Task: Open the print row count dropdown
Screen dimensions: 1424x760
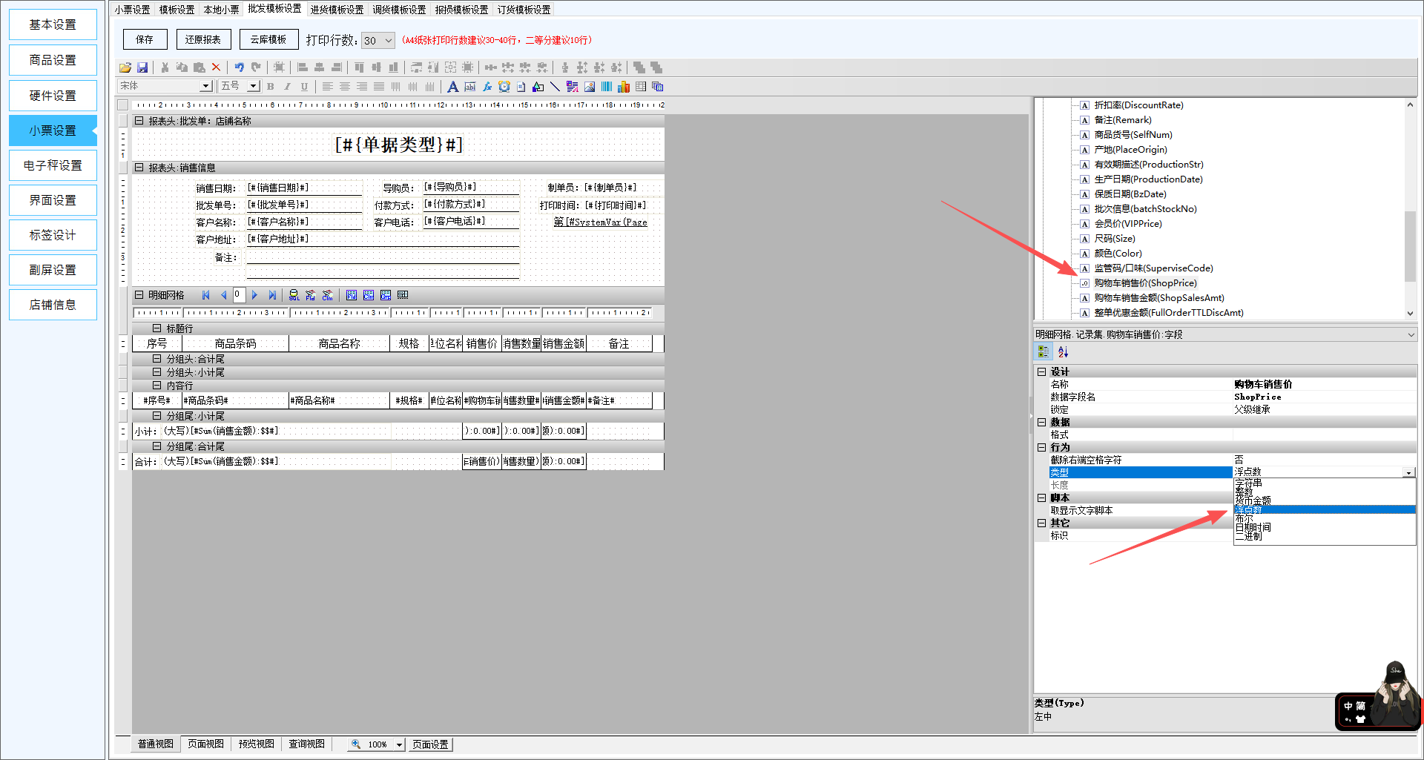Action: coord(389,41)
